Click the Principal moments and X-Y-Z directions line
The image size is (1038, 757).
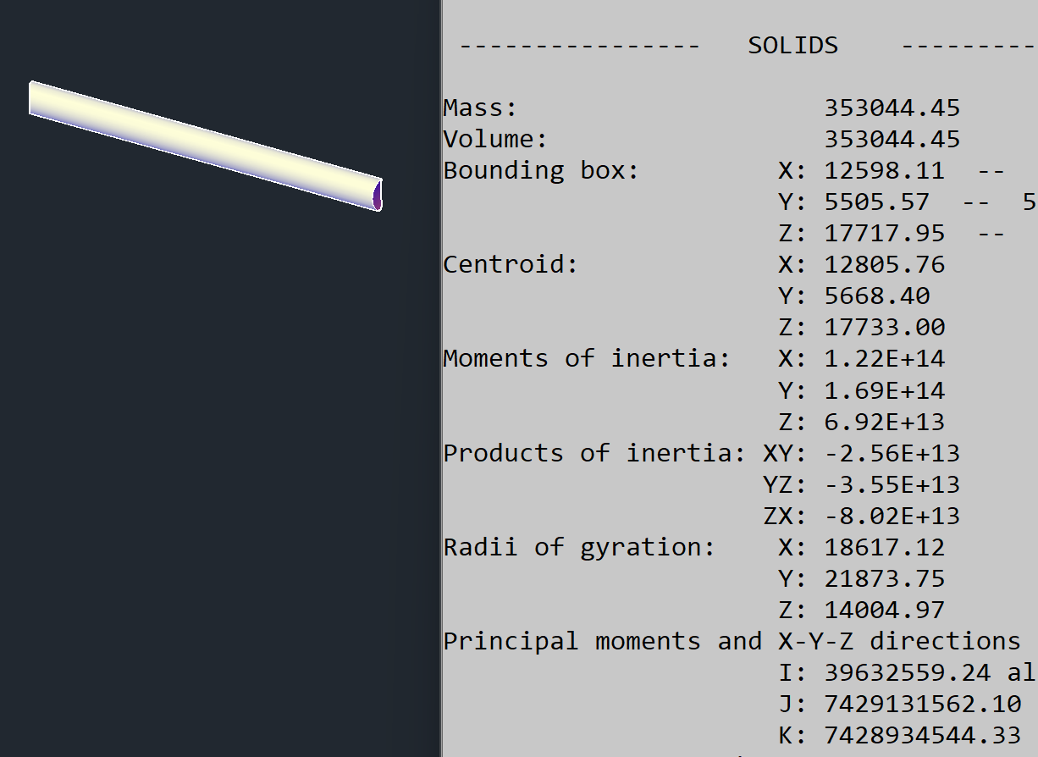point(732,642)
